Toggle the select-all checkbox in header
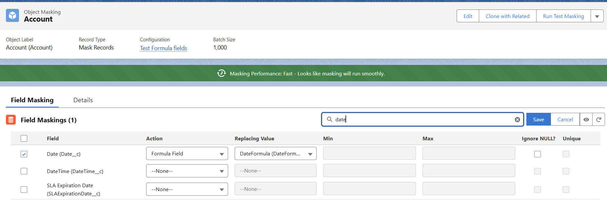This screenshot has width=607, height=200. [24, 138]
